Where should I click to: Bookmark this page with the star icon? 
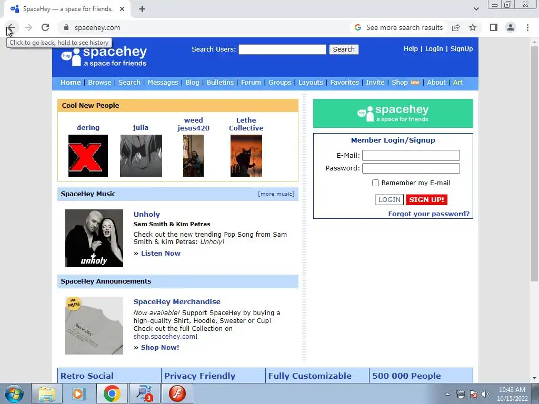pyautogui.click(x=473, y=27)
